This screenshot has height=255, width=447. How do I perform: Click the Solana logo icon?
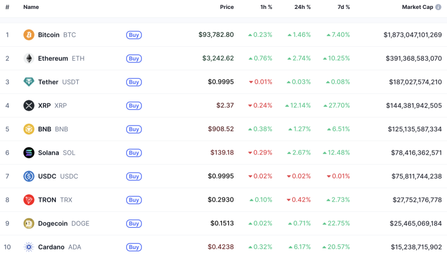point(29,153)
